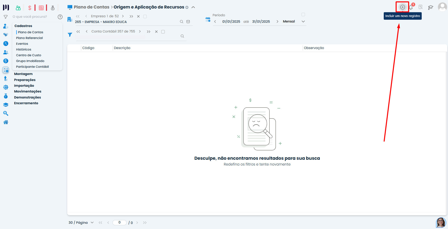Click the Observação column header
Screen dimensions: 448x229
click(x=314, y=48)
